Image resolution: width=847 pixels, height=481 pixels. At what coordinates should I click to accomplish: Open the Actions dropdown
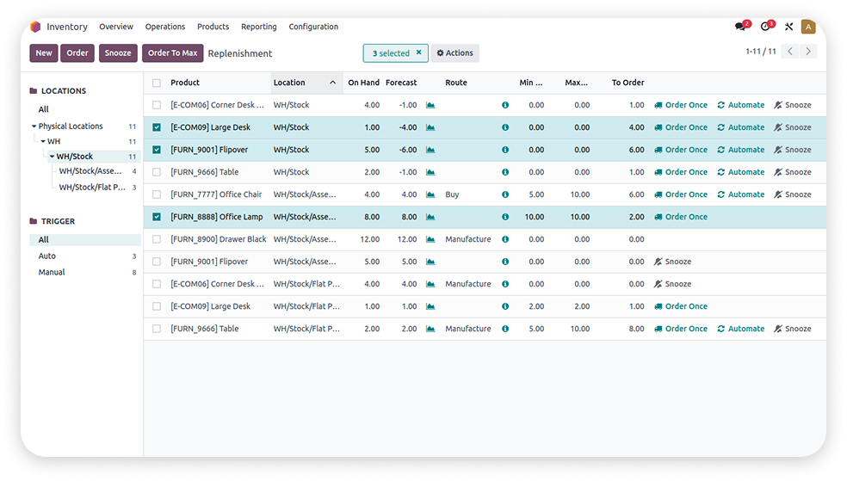click(454, 53)
